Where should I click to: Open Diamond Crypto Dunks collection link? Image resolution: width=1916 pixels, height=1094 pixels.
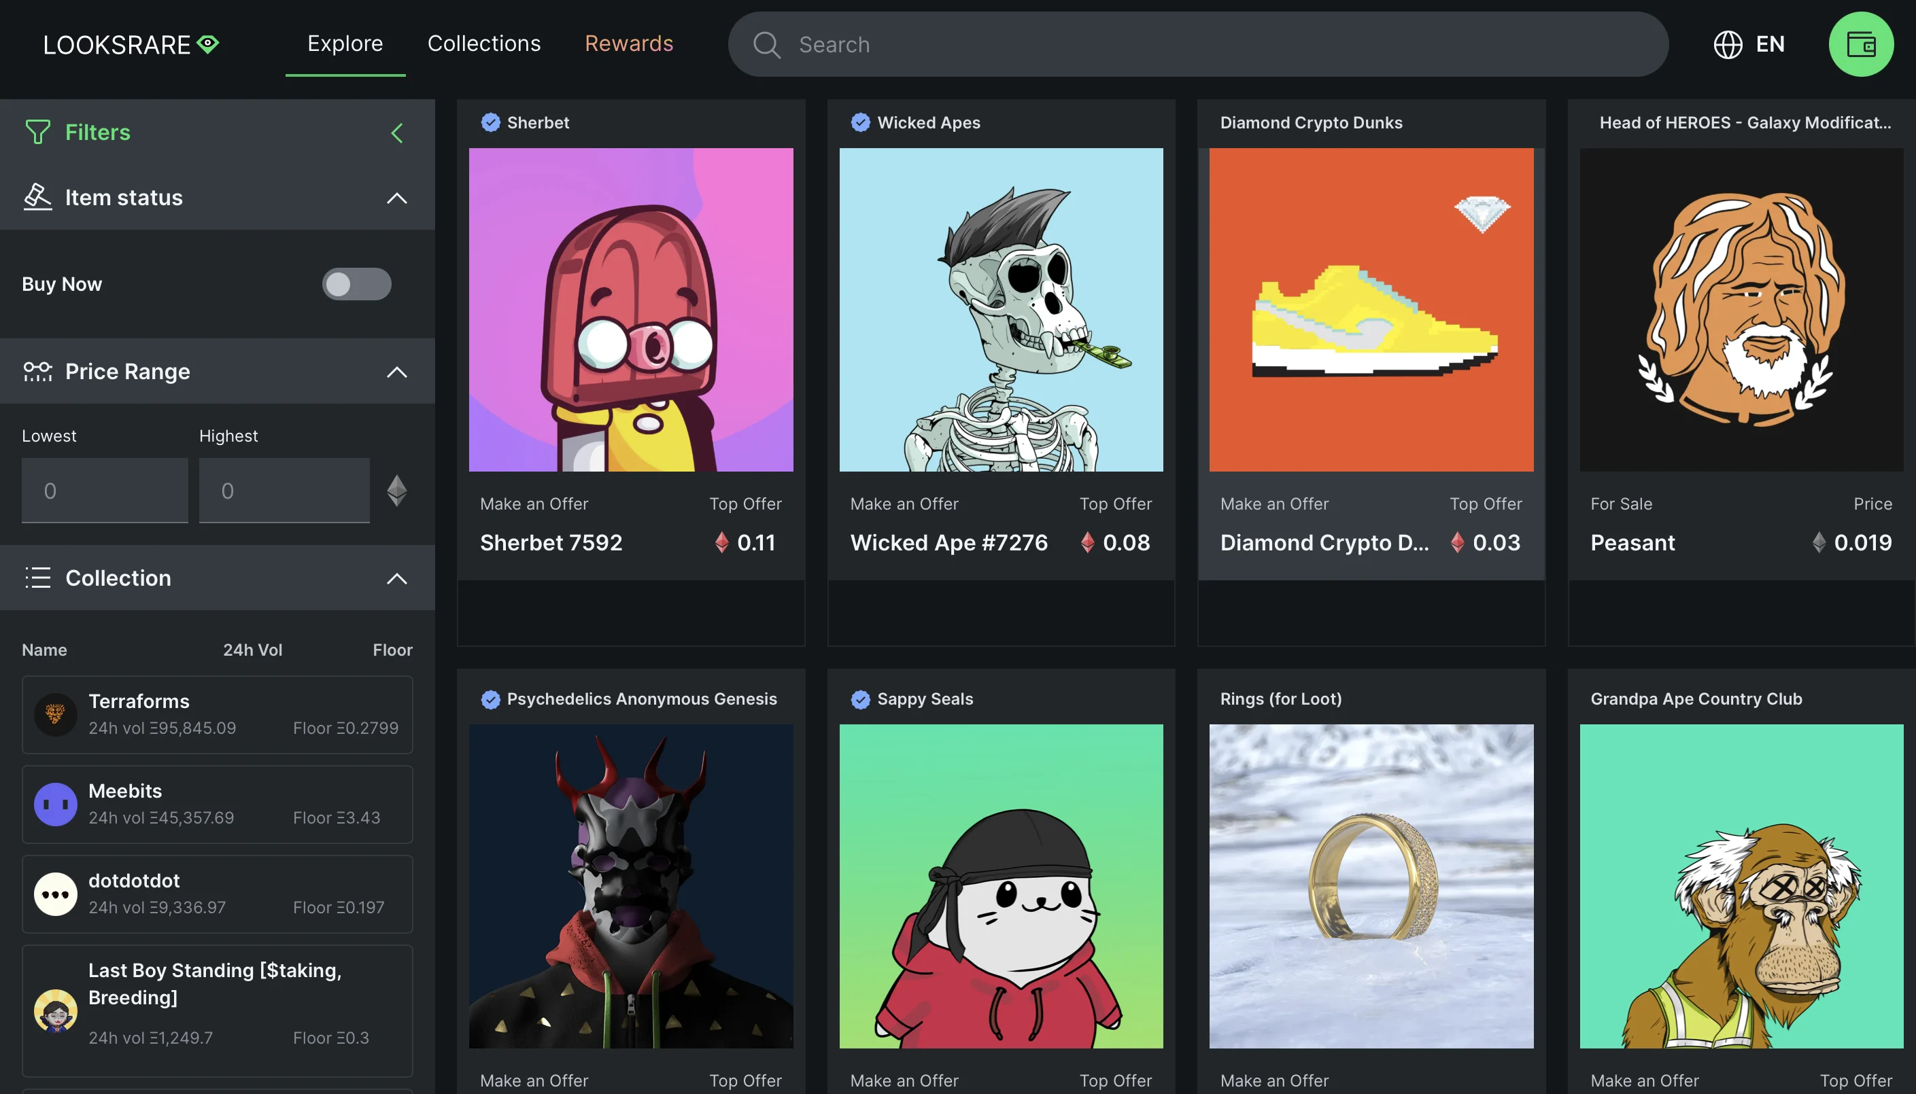click(1311, 122)
